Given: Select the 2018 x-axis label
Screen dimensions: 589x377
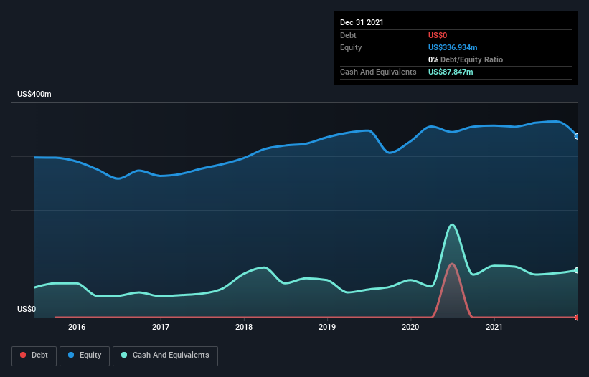Looking at the screenshot, I should click(244, 327).
